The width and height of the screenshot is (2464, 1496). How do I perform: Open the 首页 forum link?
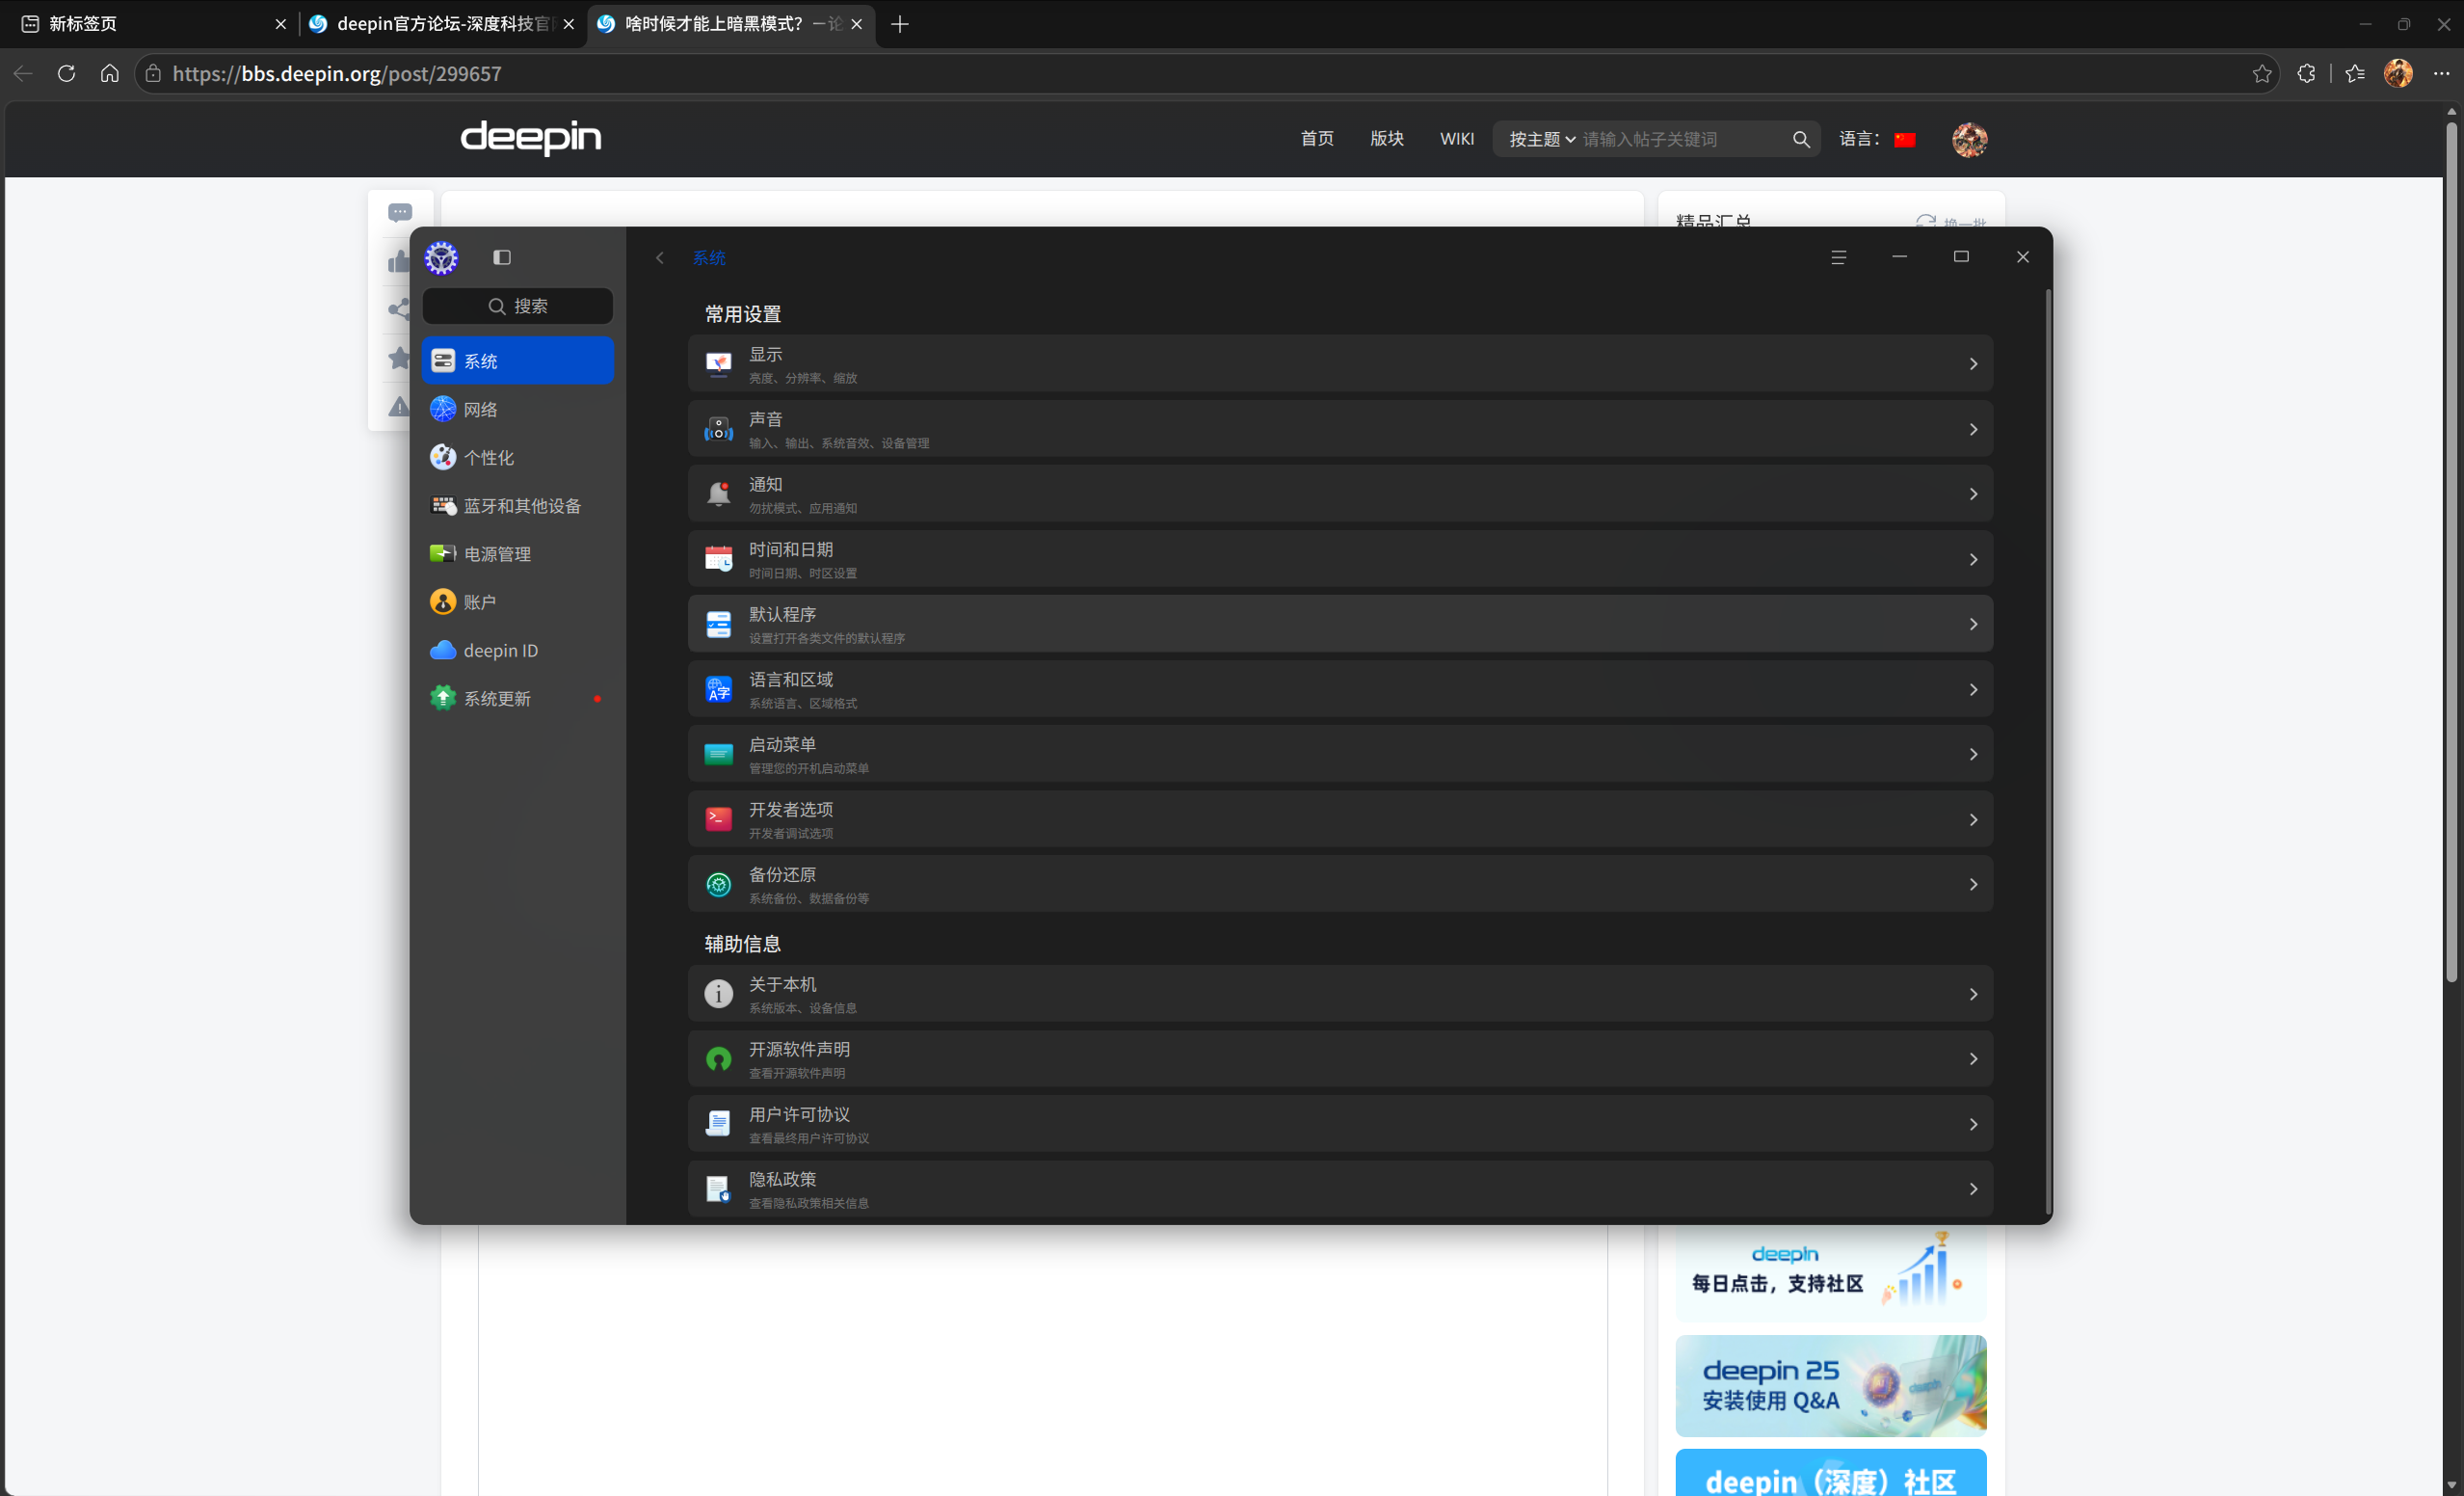(x=1317, y=139)
